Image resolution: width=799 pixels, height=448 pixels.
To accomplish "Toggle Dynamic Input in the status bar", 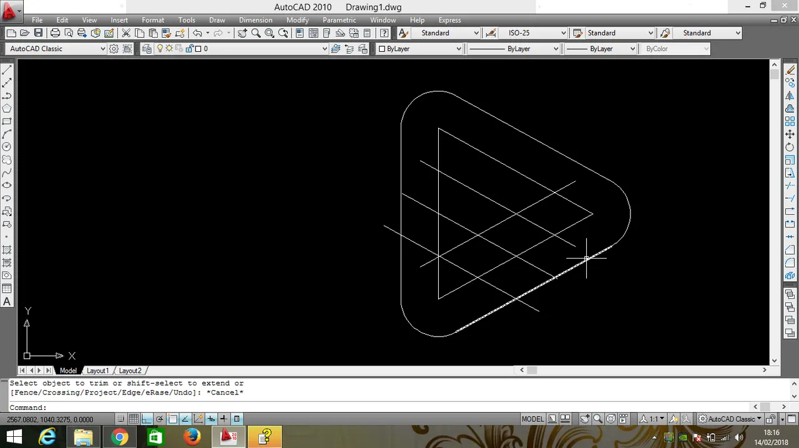I will tap(211, 419).
